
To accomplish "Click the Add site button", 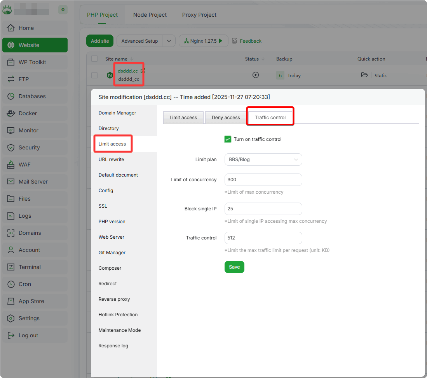I will click(100, 41).
